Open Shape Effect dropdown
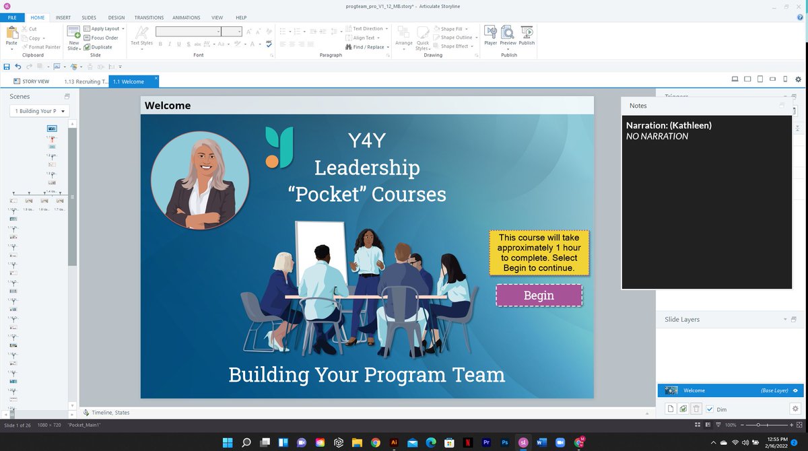Screen dimensions: 808x451 (453, 46)
